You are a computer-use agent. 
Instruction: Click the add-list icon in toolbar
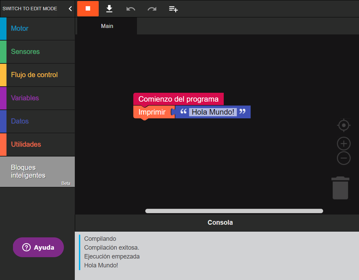[174, 9]
